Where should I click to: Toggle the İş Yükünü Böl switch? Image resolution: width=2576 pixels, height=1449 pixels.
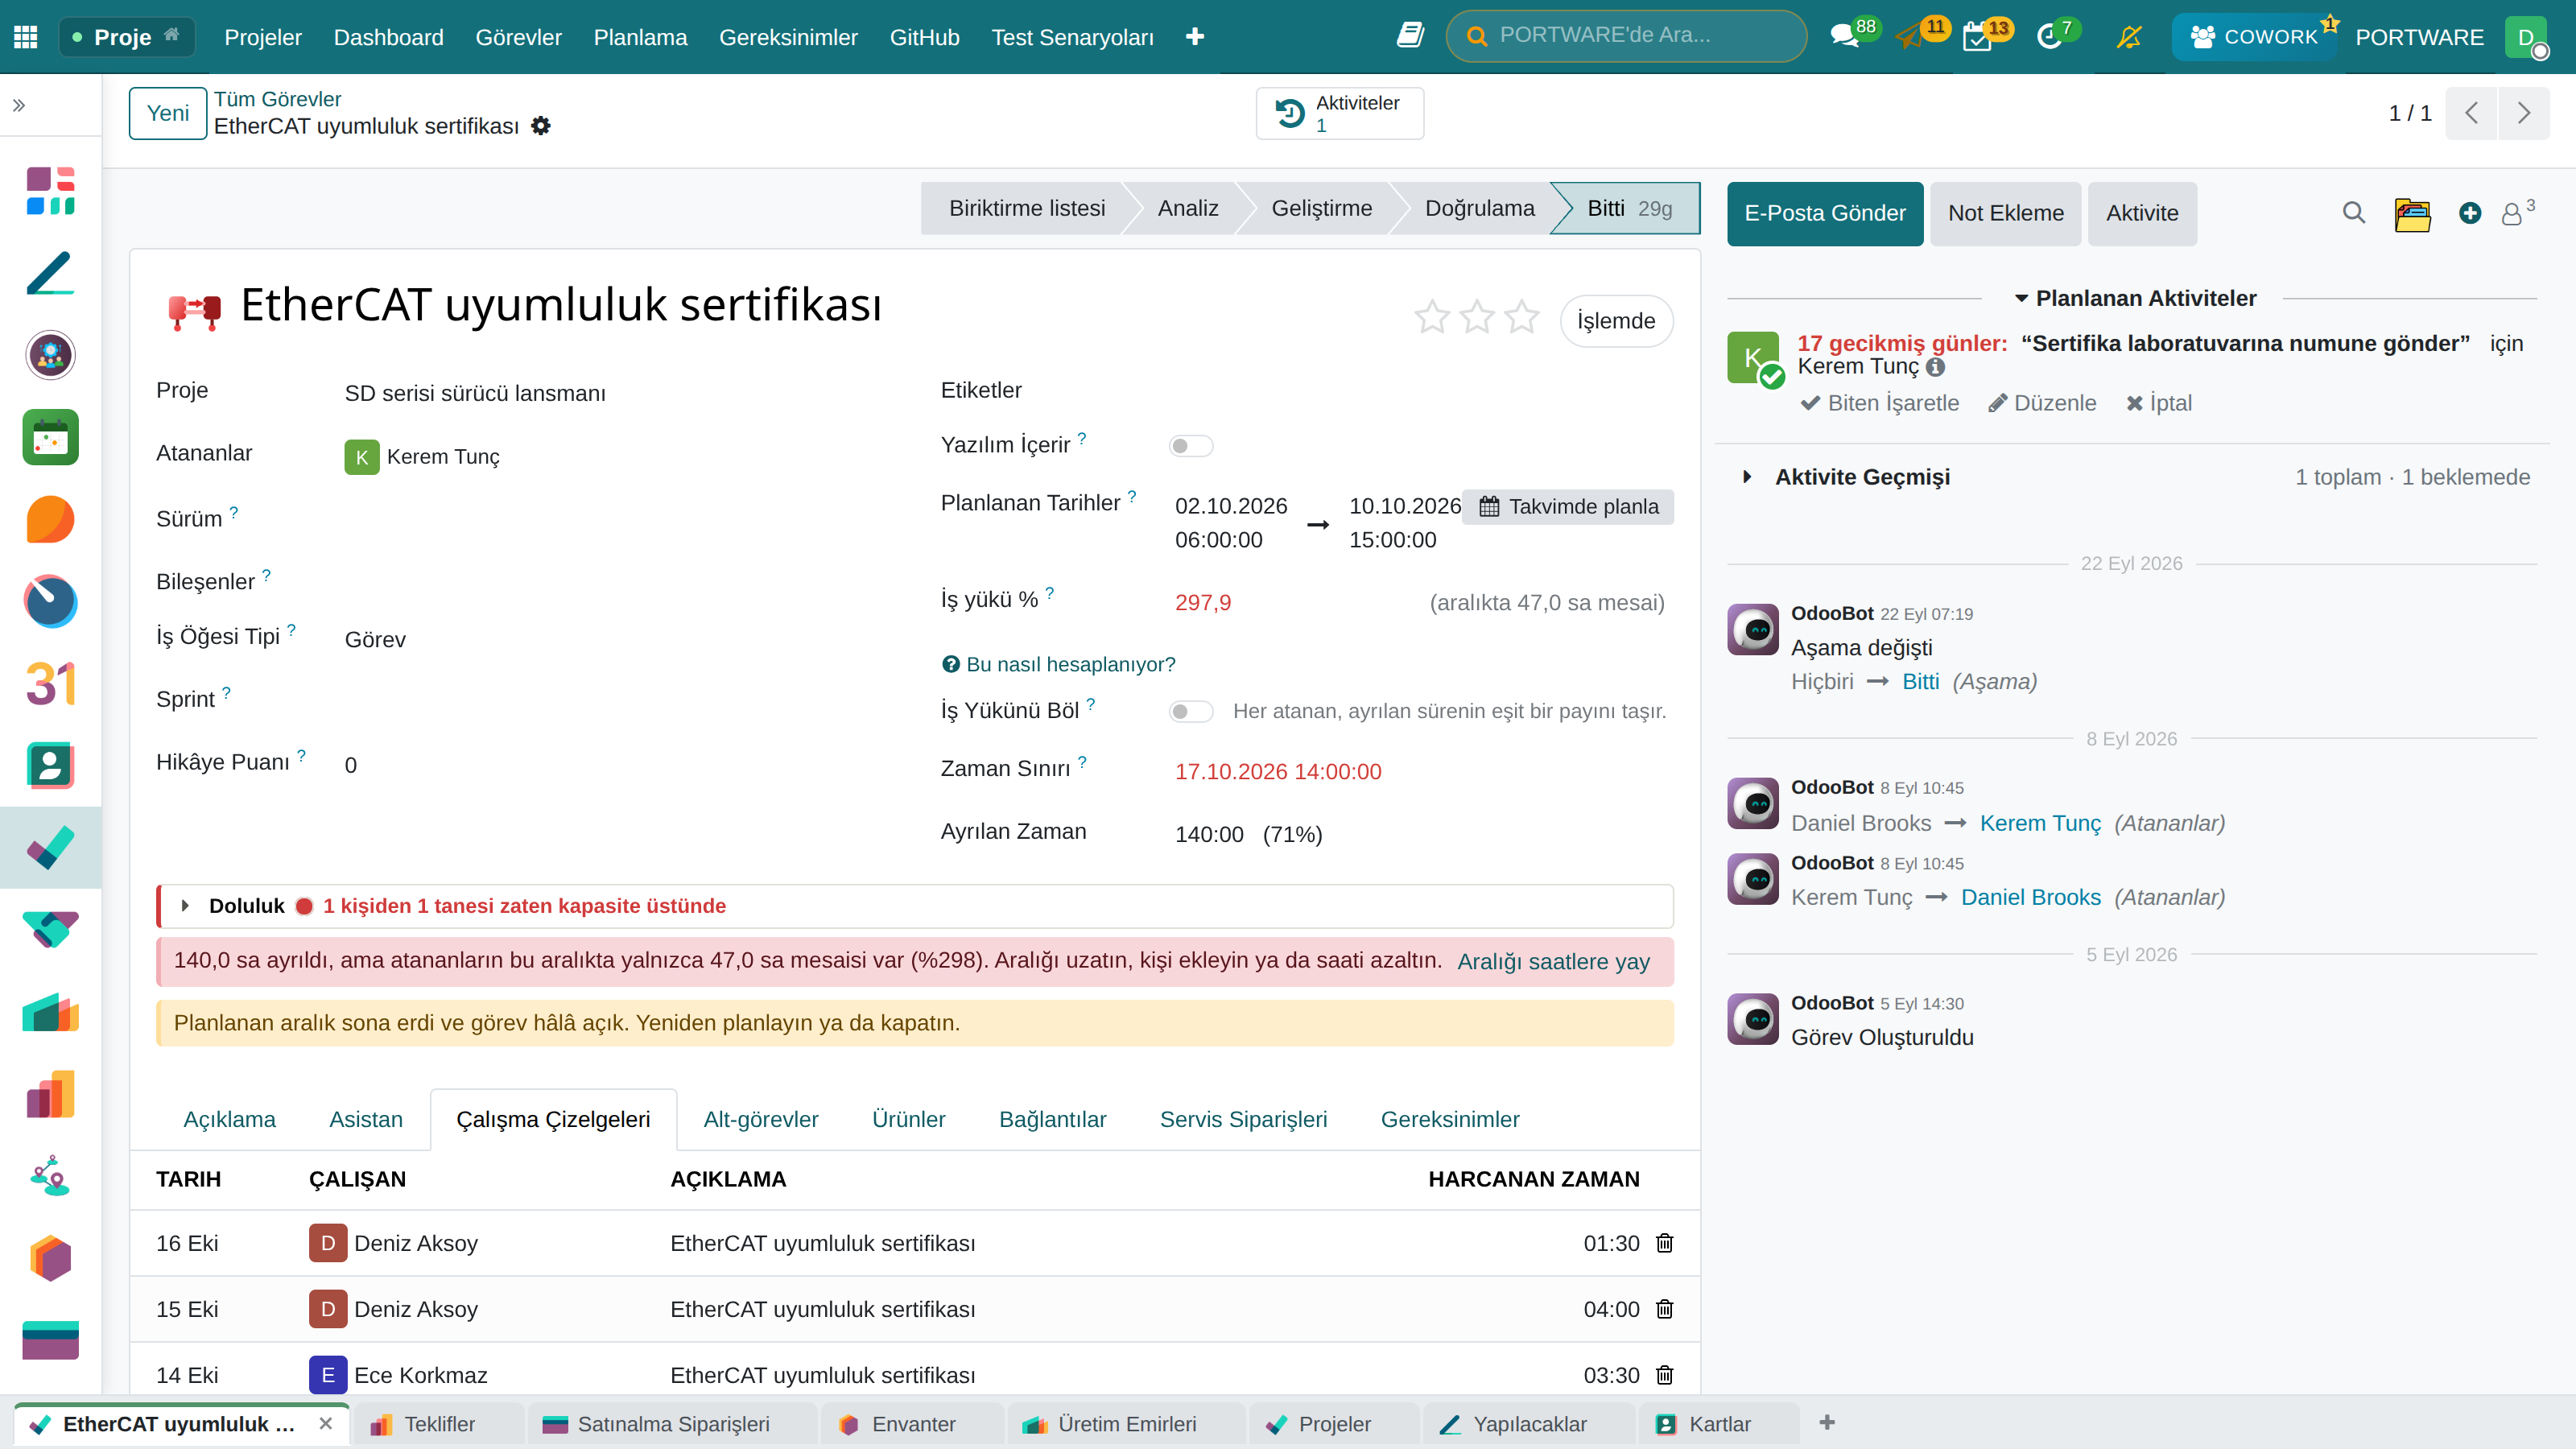coord(1190,711)
